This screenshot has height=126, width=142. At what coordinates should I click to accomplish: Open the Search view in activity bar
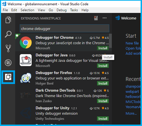pos(8,34)
